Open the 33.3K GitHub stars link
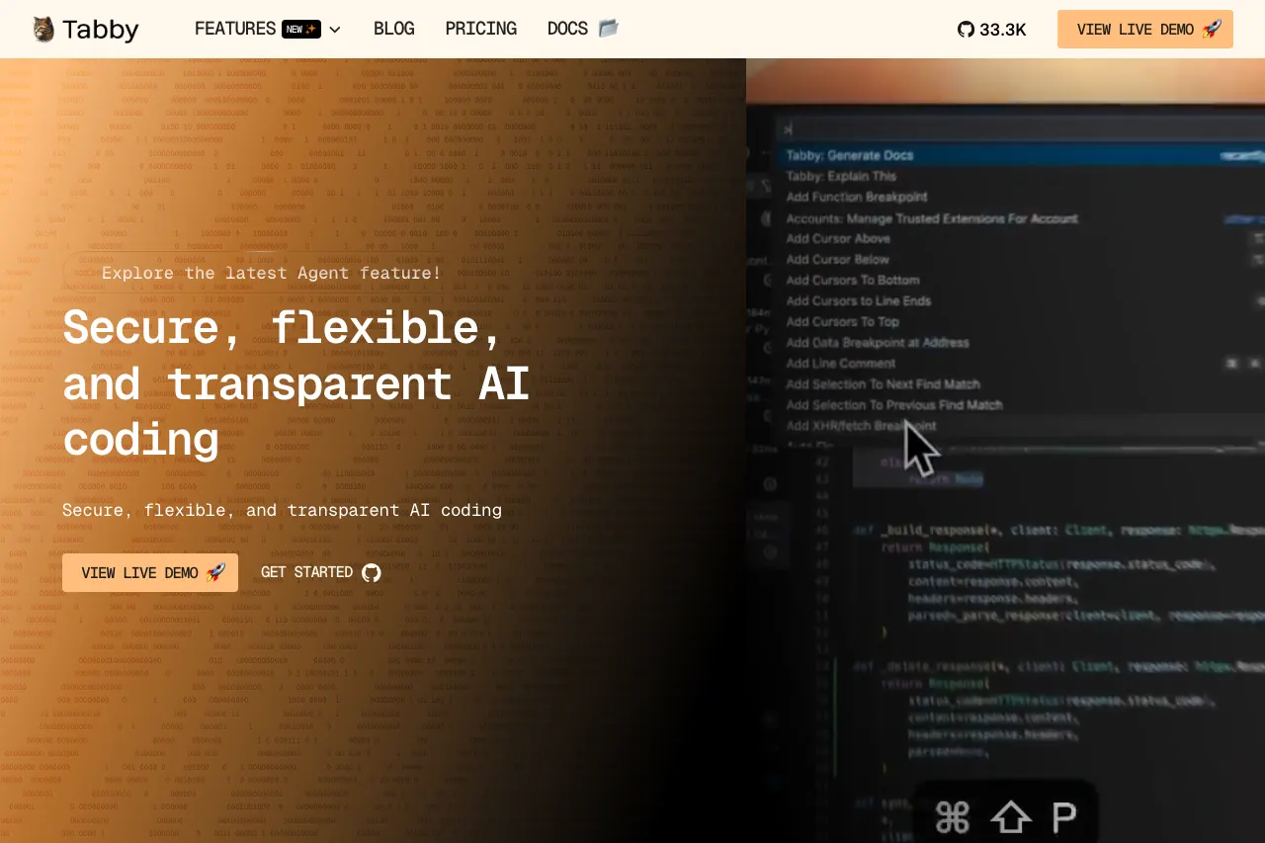Image resolution: width=1265 pixels, height=843 pixels. tap(991, 30)
